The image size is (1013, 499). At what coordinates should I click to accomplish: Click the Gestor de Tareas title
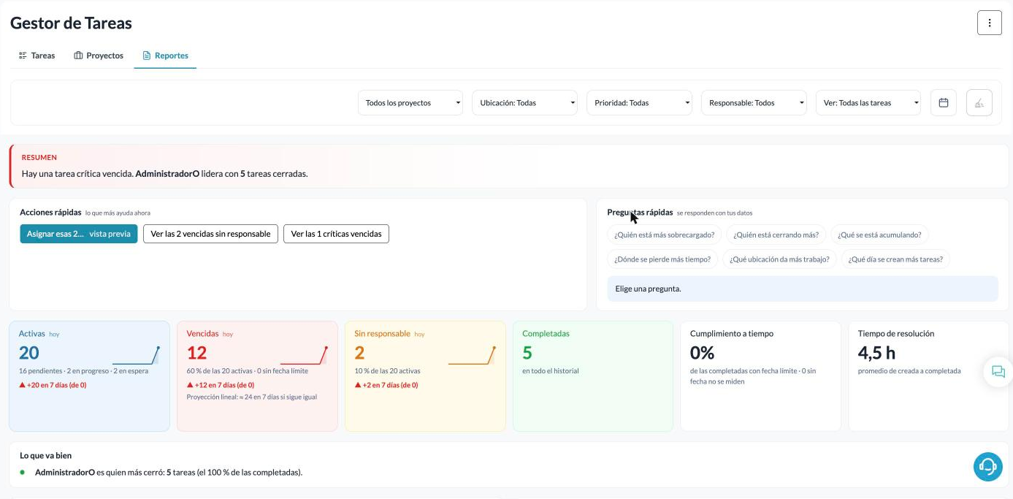pos(71,23)
